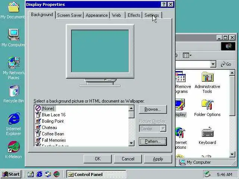Open the My Documents desktop icon

[13, 7]
